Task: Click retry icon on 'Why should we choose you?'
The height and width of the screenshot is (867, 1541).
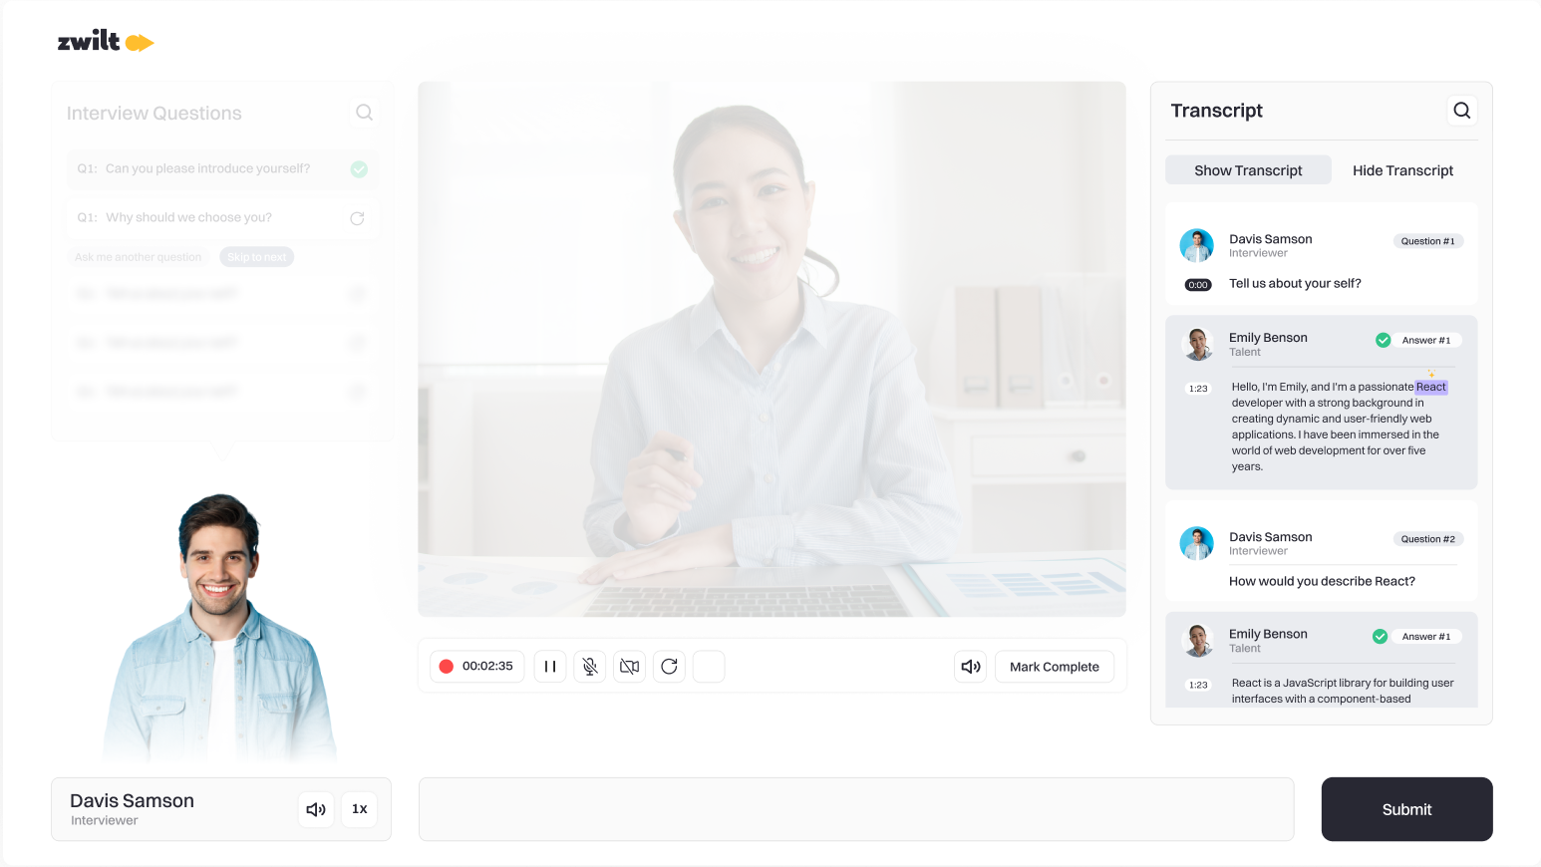Action: coord(357,218)
